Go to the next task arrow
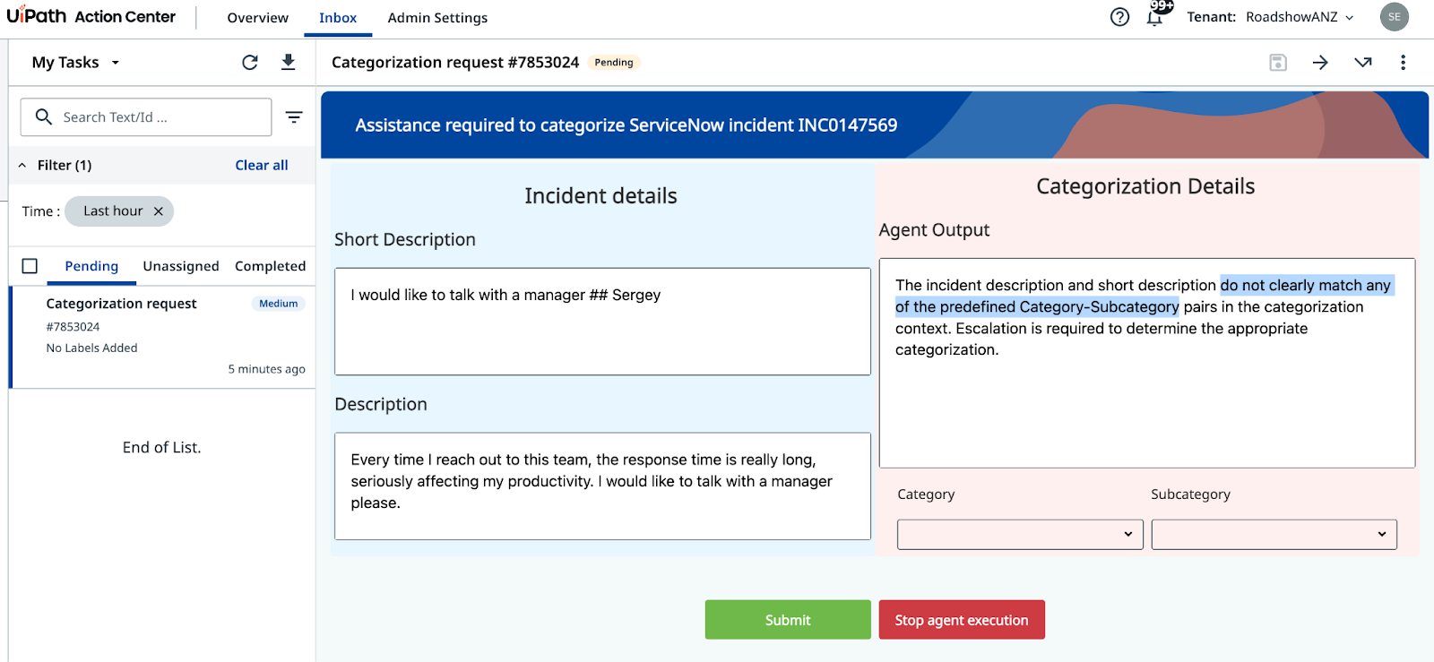The image size is (1434, 662). tap(1320, 62)
